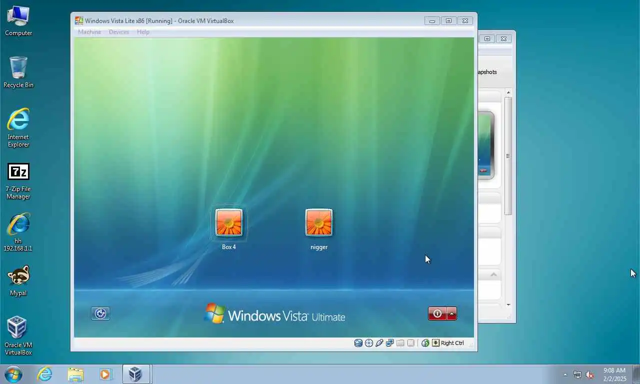The image size is (640, 384).
Task: Select the 7-Zip File Manager desktop icon
Action: 18,181
